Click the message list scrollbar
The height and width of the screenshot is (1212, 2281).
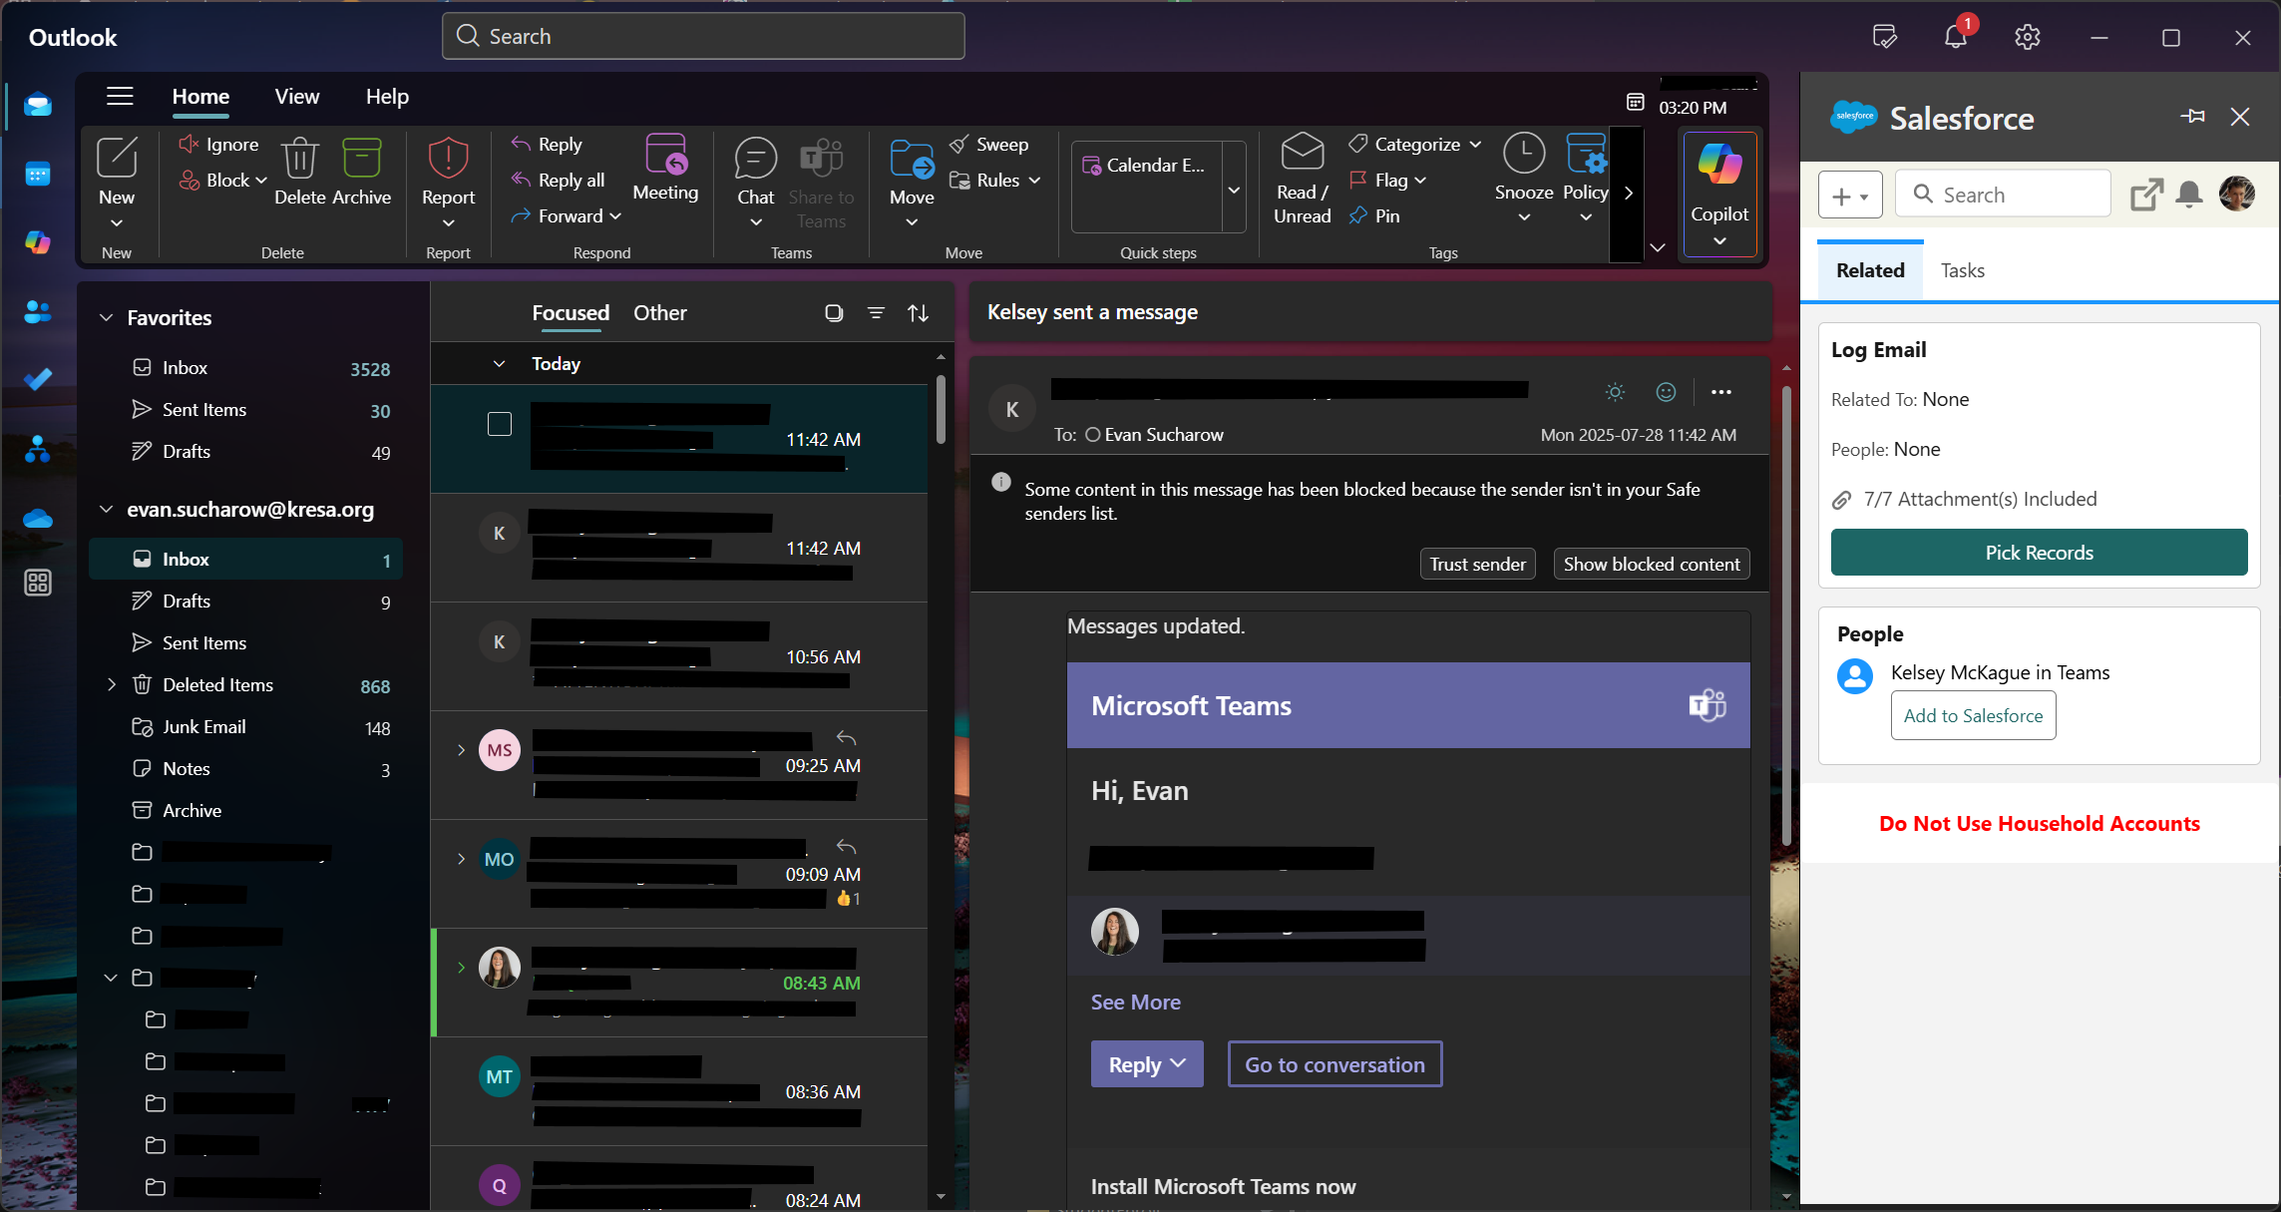(941, 409)
